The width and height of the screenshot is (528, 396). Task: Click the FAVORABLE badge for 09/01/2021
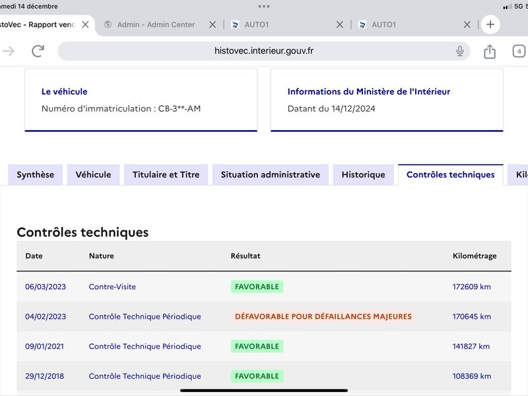point(257,346)
